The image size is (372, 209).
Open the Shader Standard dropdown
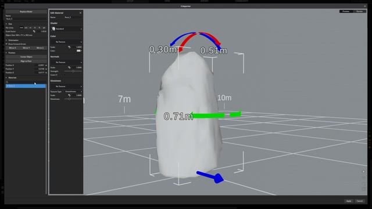pyautogui.click(x=66, y=29)
